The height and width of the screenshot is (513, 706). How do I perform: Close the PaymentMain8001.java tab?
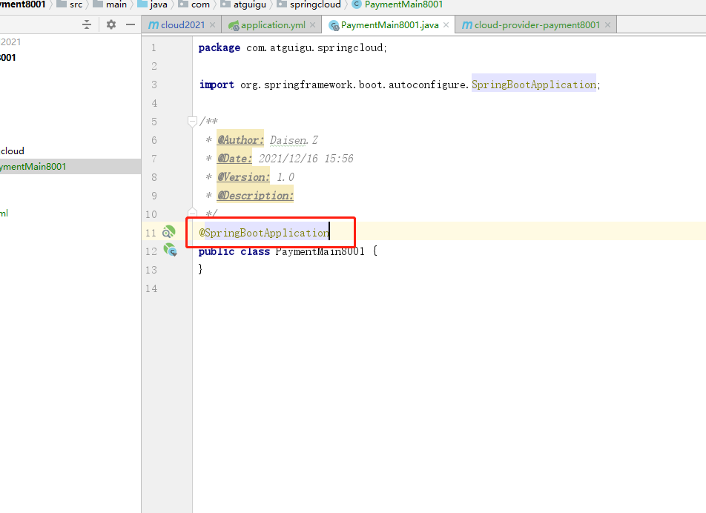pos(446,25)
